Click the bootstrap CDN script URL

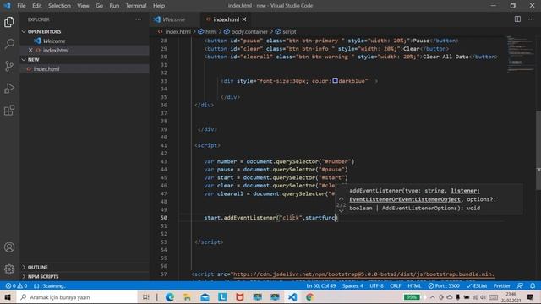(363, 274)
